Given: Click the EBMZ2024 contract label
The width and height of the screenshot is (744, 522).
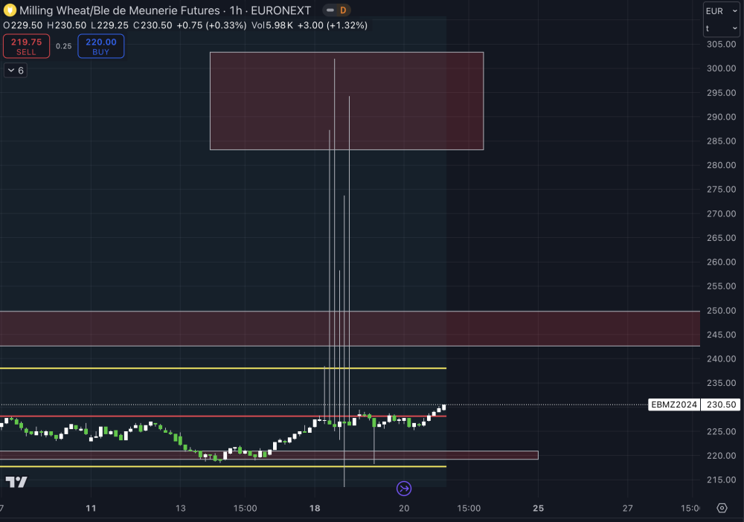Looking at the screenshot, I should click(674, 405).
